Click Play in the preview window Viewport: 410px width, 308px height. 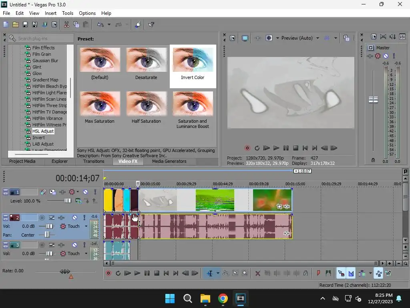click(x=276, y=148)
